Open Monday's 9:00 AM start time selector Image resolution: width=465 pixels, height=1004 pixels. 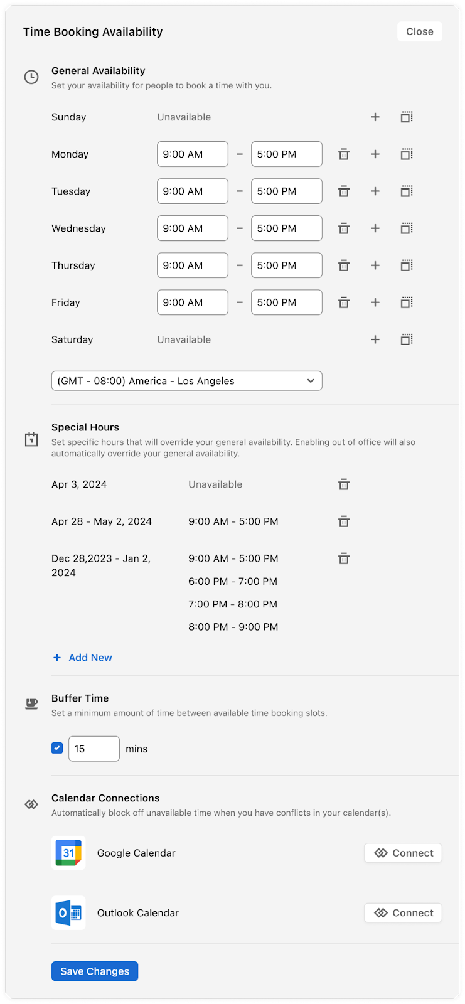coord(193,154)
